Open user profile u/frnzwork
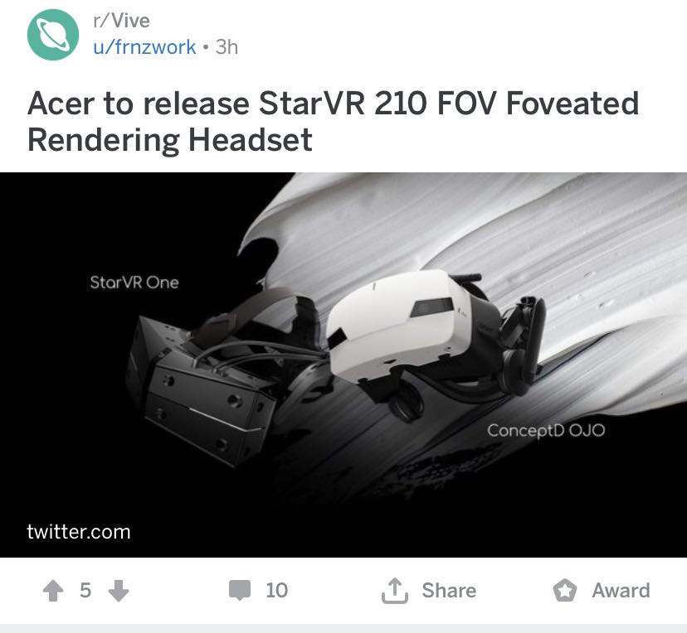Screen dimensions: 687x633 [144, 46]
